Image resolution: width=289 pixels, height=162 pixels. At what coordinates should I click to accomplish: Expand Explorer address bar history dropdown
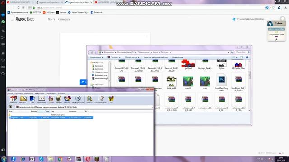(x=229, y=52)
